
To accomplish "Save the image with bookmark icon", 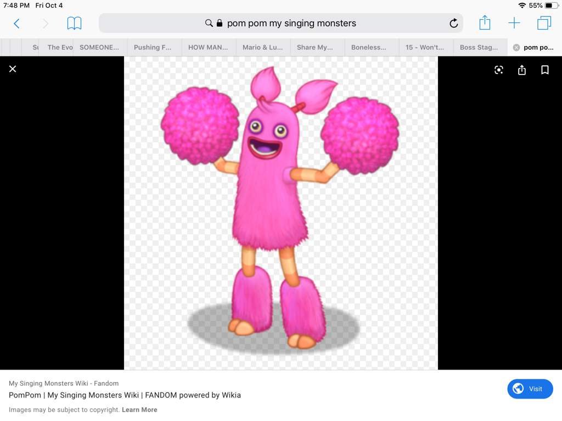I will click(x=544, y=70).
